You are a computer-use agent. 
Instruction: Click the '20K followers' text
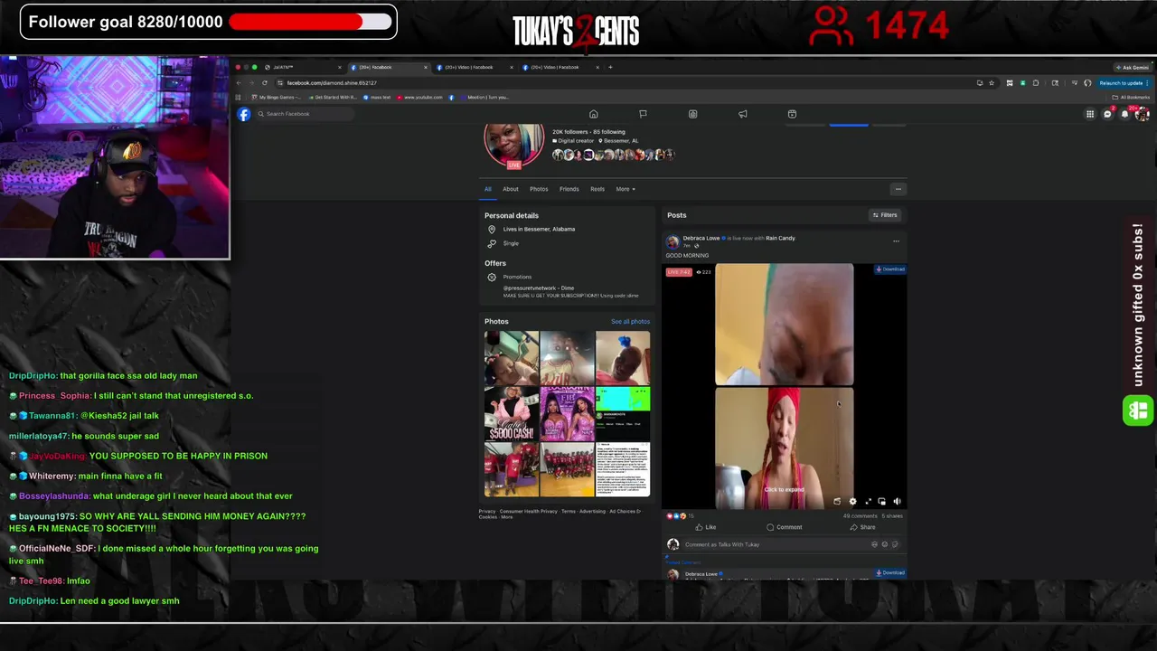click(x=571, y=132)
